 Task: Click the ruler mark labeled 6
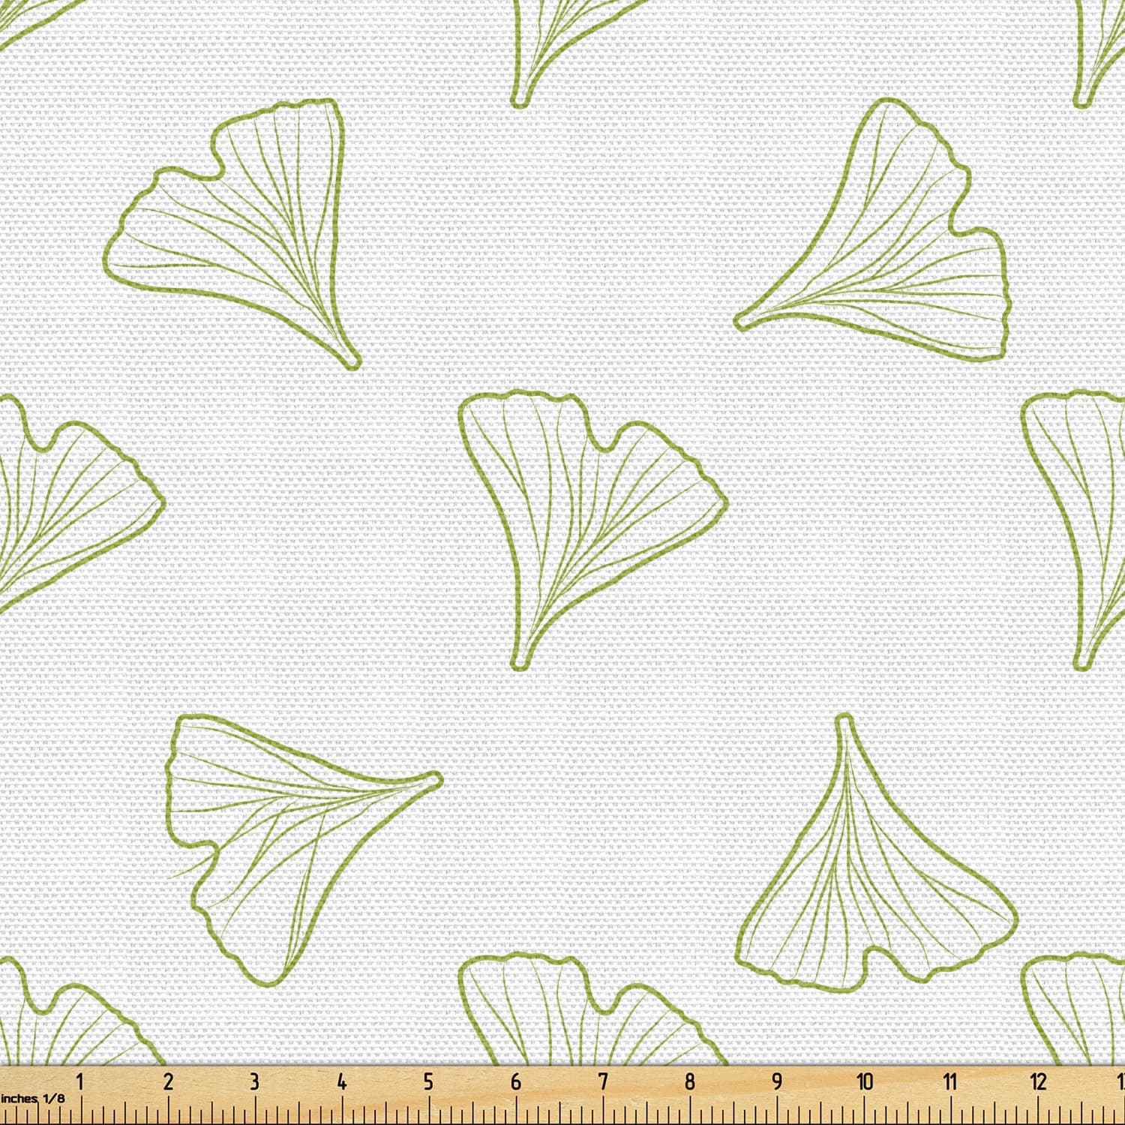[x=516, y=1081]
